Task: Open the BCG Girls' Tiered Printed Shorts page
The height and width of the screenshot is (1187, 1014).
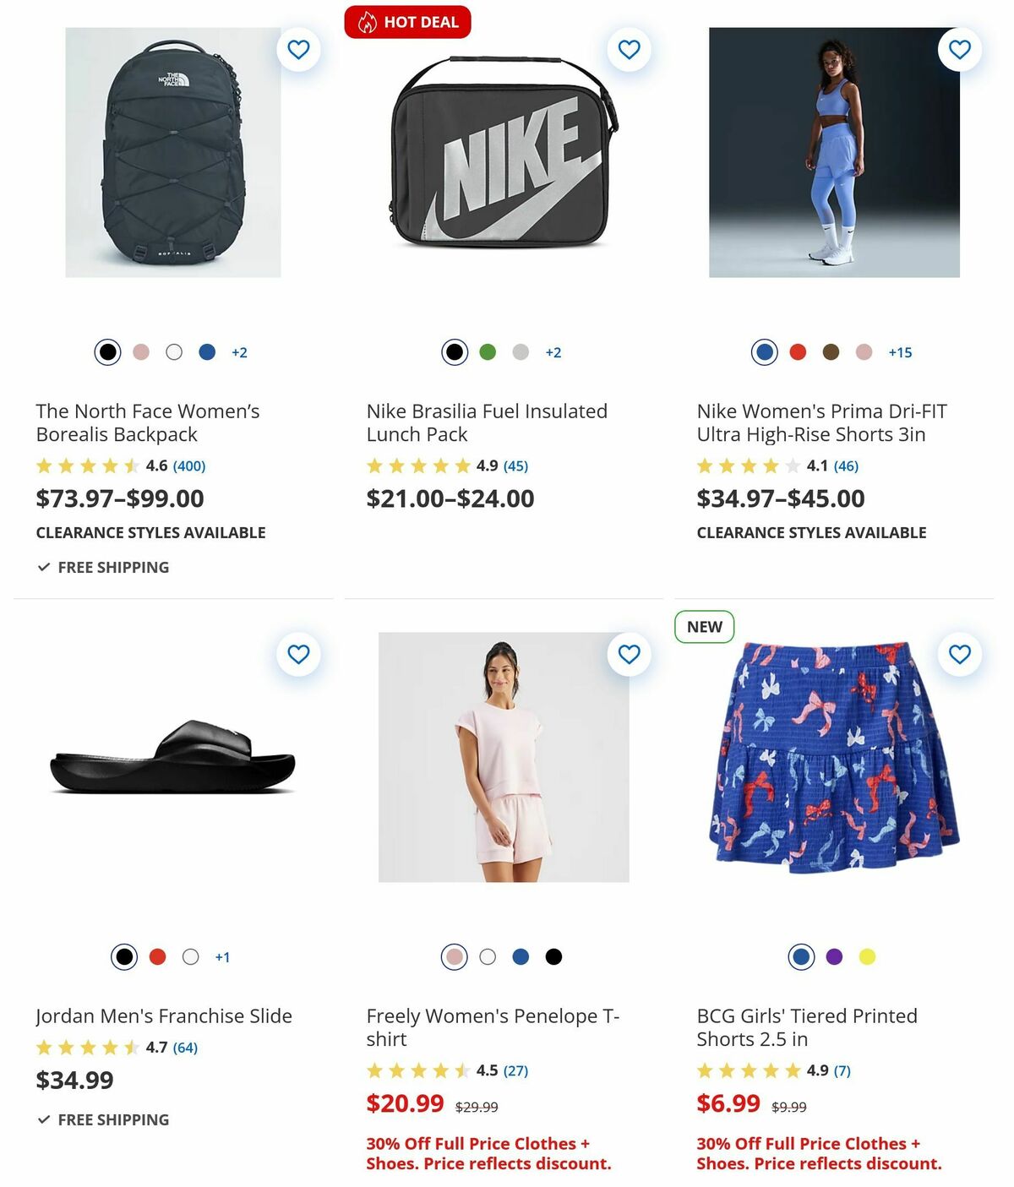Action: [x=807, y=1028]
